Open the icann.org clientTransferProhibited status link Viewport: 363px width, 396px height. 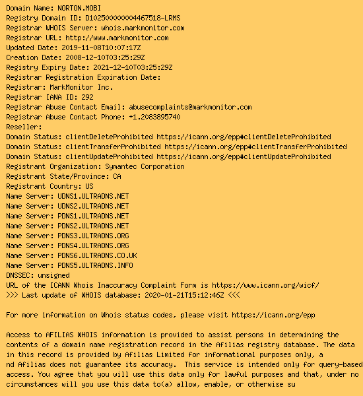[255, 147]
